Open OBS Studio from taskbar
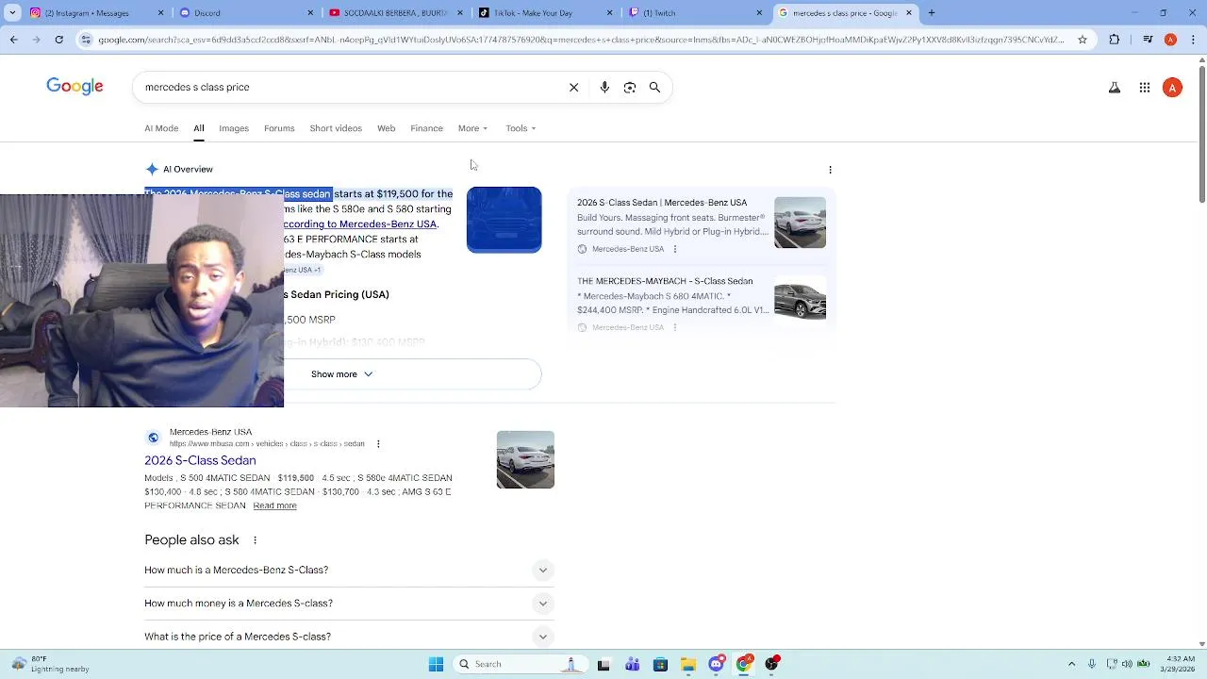The height and width of the screenshot is (679, 1207). click(771, 664)
